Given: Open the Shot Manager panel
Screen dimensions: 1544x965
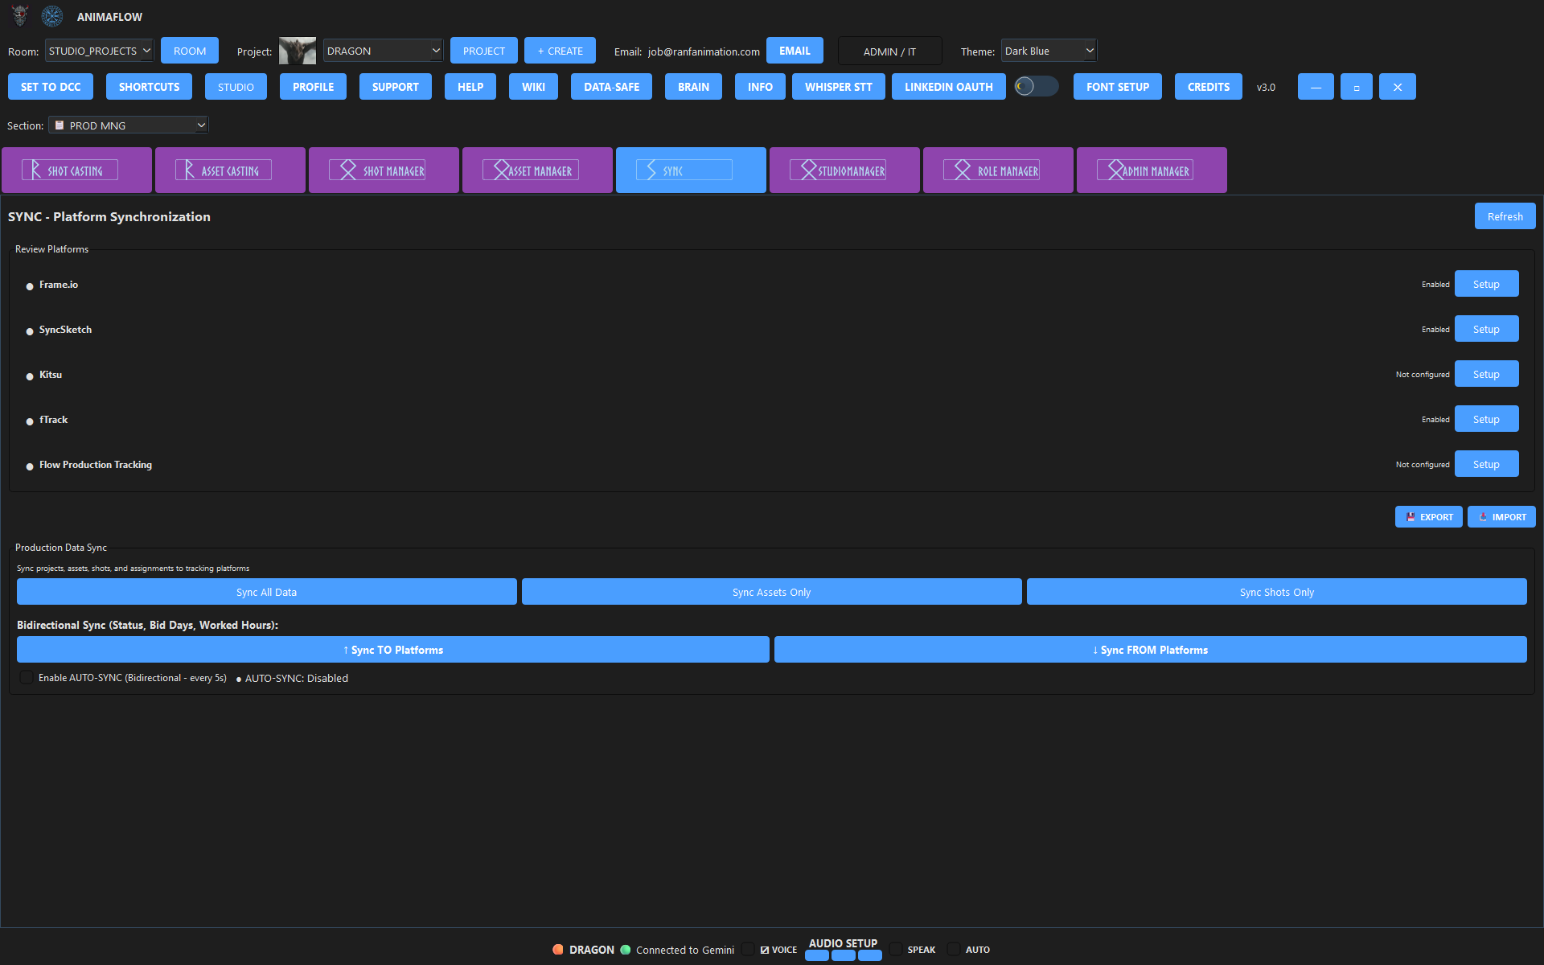Looking at the screenshot, I should tap(384, 170).
